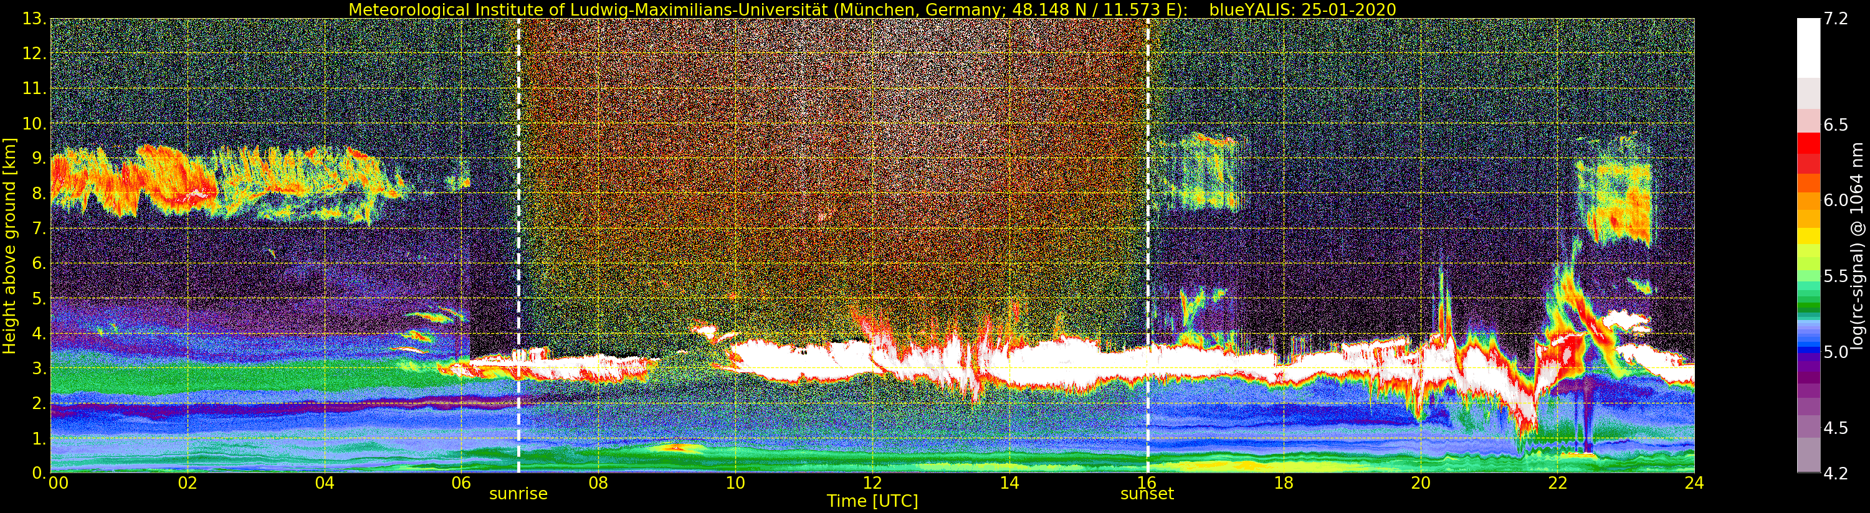This screenshot has height=513, width=1870.
Task: Click the yellow segment of the colorbar
Action: [1808, 237]
